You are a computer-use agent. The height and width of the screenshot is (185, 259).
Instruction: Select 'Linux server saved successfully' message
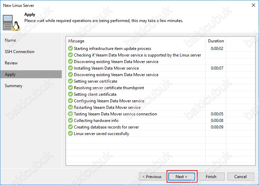[101, 133]
